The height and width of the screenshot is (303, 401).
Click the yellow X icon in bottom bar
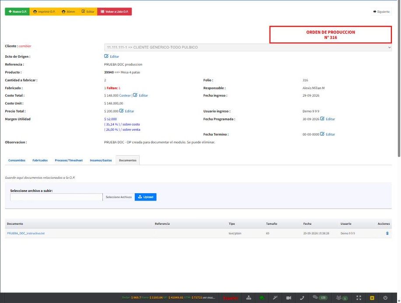coord(372,298)
